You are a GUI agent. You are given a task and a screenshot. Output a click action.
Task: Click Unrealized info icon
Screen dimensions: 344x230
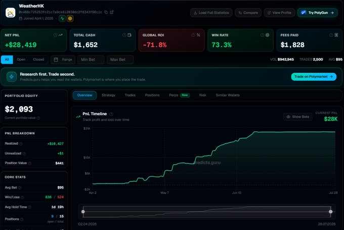click(x=24, y=154)
